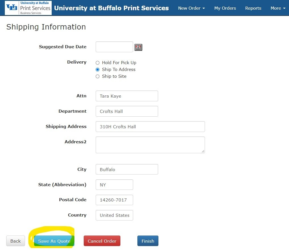Click the blue Finish button
The height and width of the screenshot is (252, 289).
point(148,241)
